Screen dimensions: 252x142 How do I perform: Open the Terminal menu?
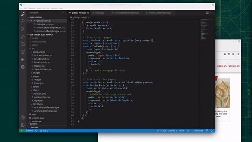tap(54, 8)
